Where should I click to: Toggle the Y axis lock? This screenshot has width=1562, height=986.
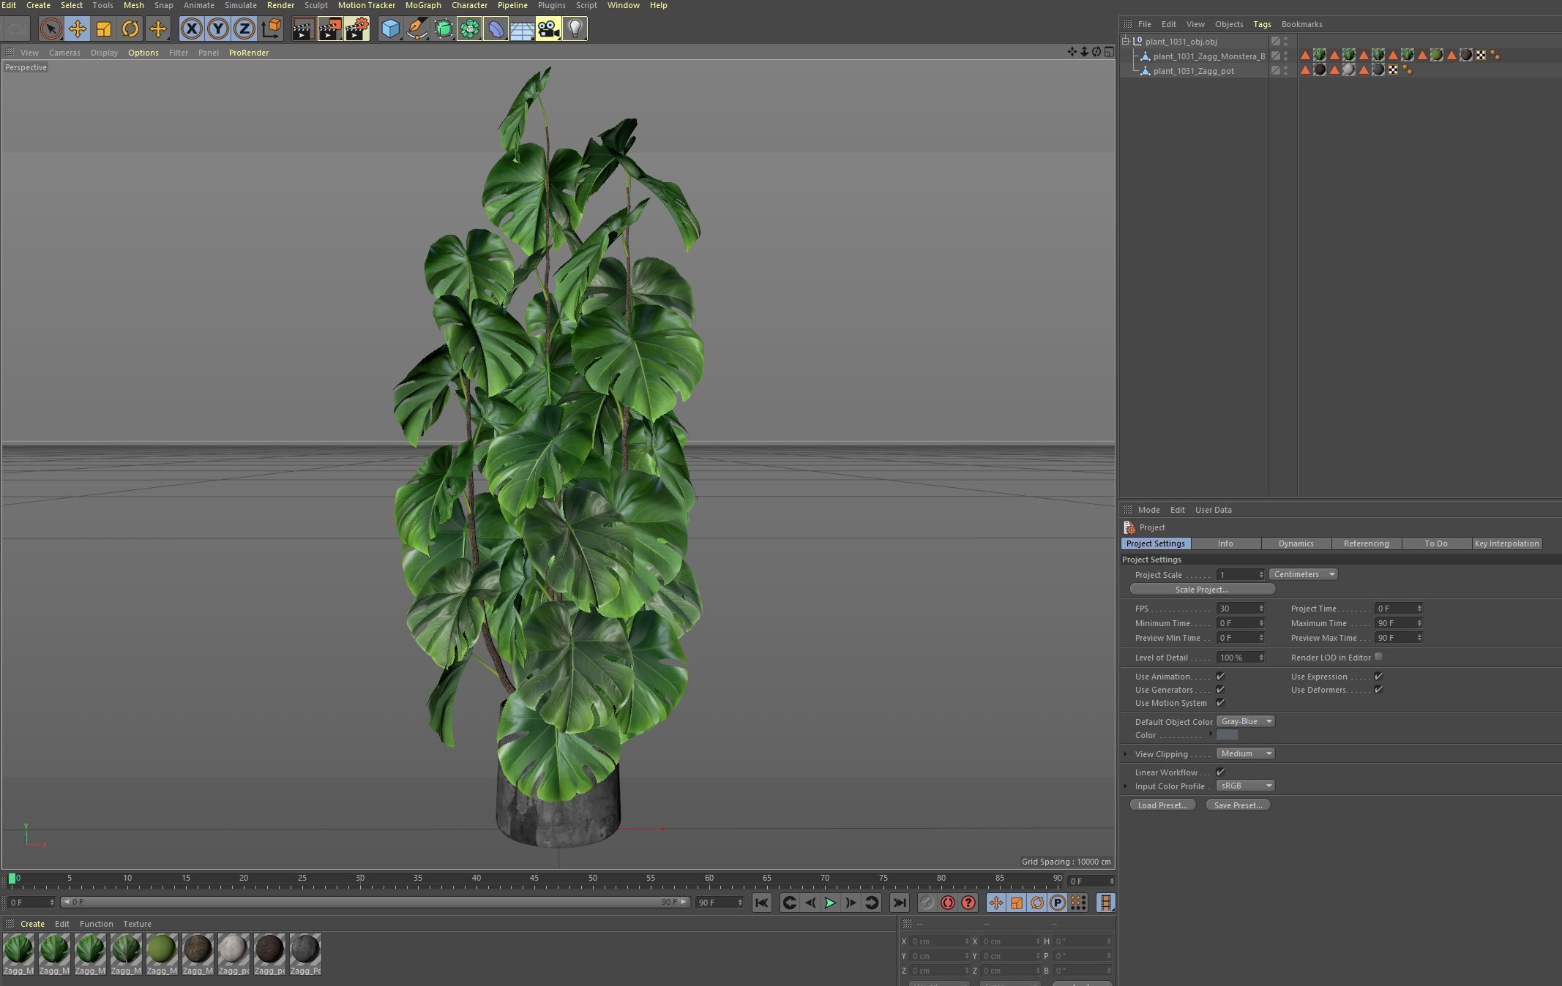click(x=217, y=29)
